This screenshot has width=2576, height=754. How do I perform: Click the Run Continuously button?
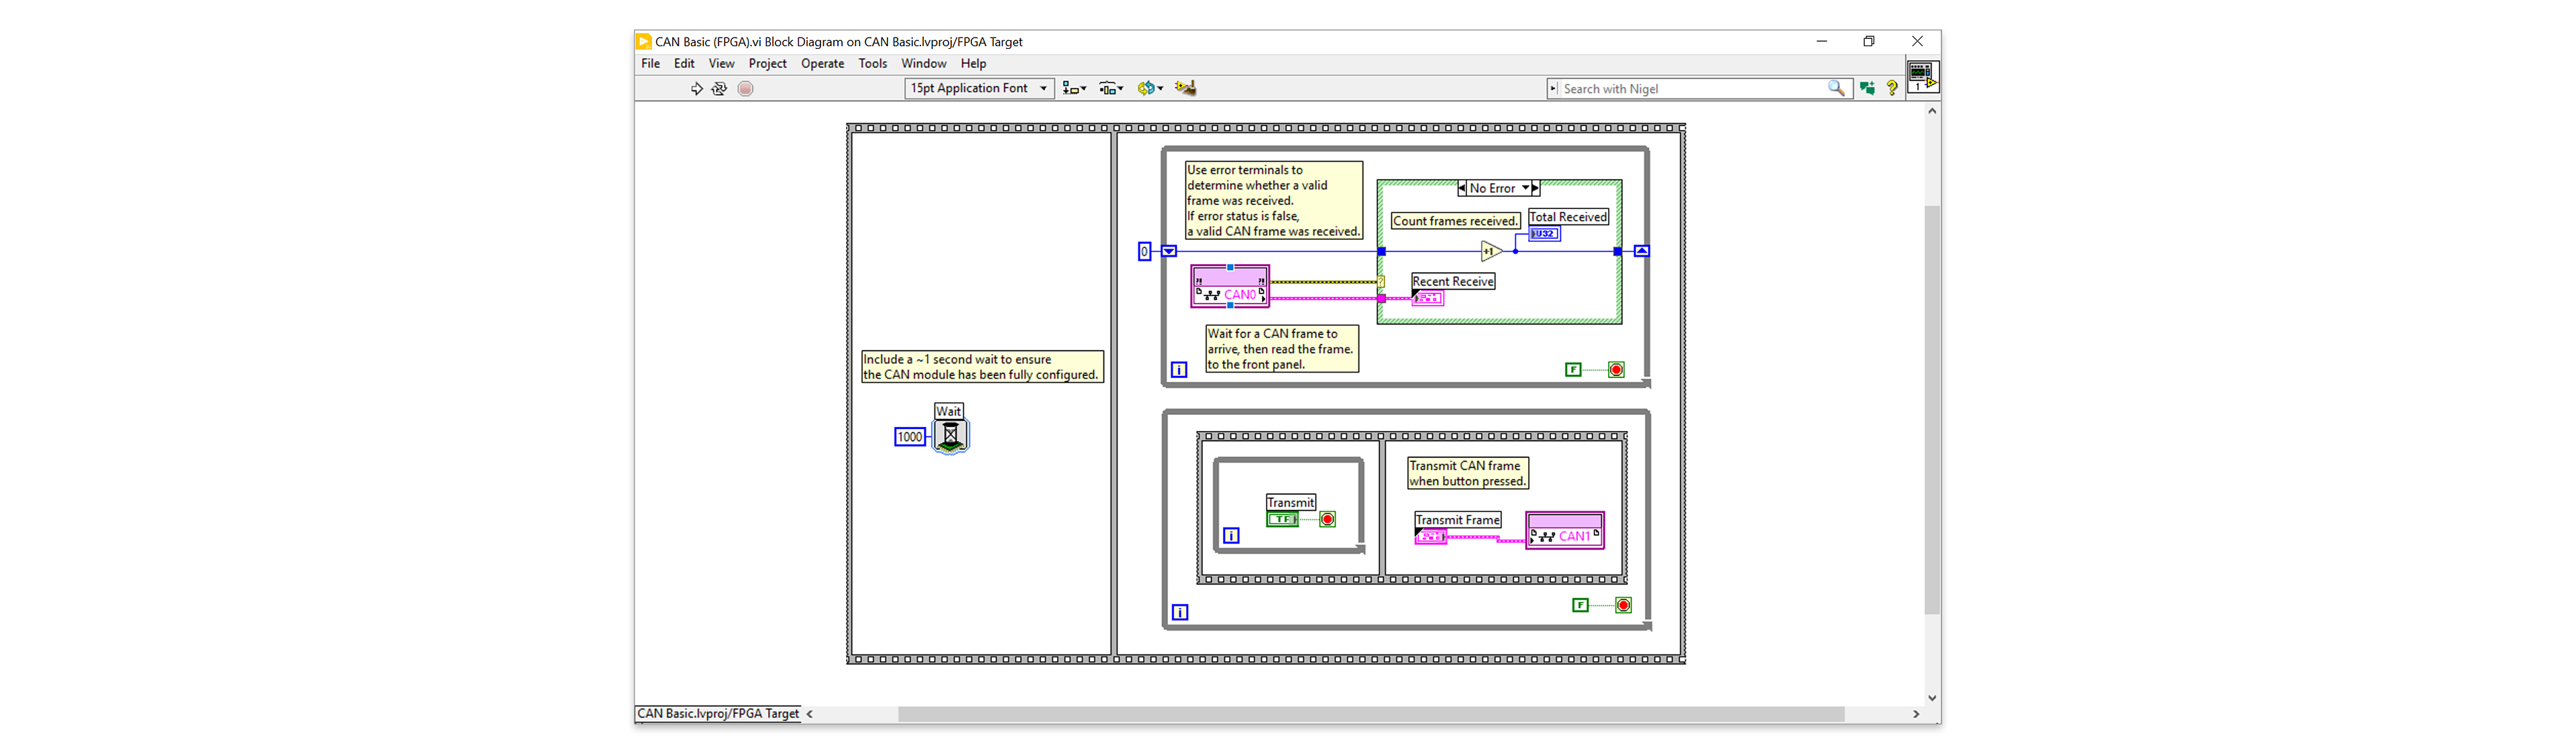[719, 89]
